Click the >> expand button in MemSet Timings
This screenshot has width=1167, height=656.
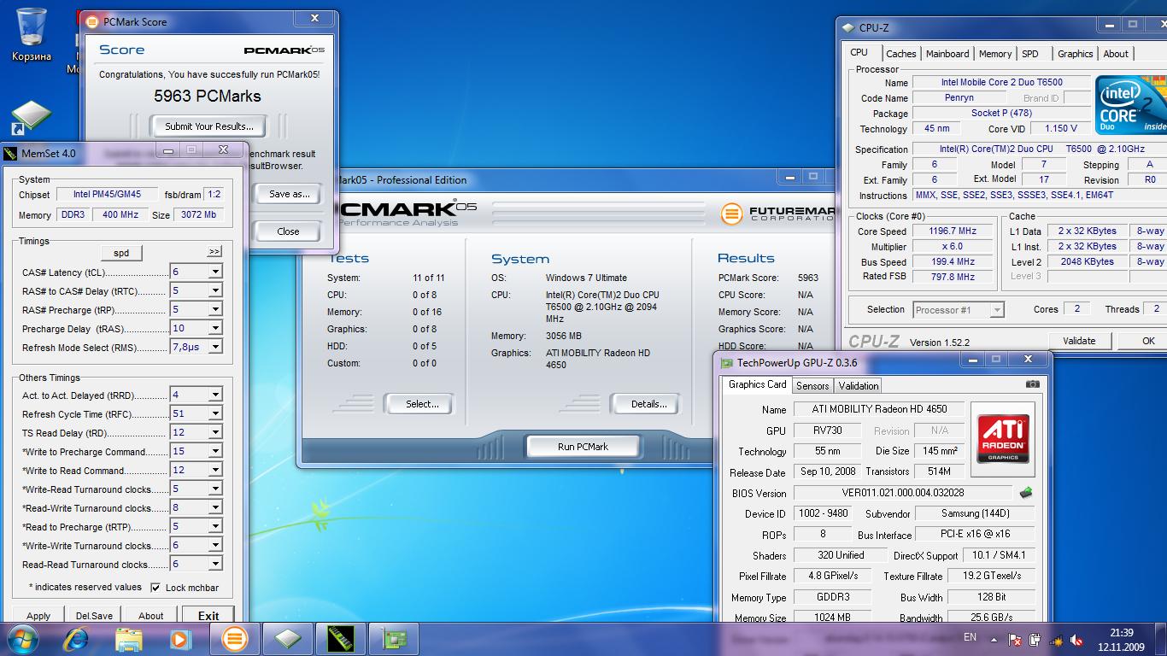point(214,252)
